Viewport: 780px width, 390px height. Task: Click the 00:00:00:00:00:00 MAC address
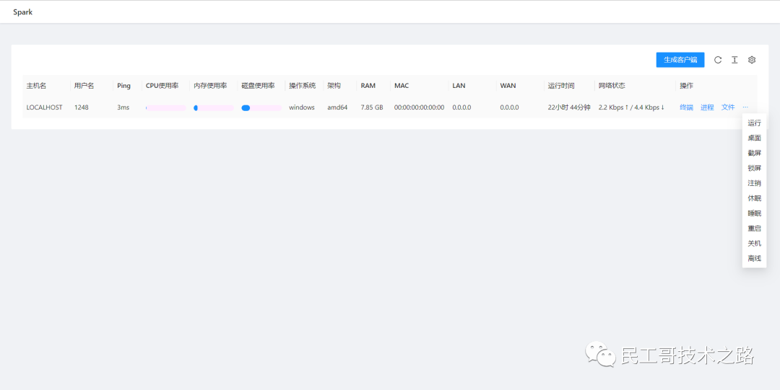tap(420, 107)
